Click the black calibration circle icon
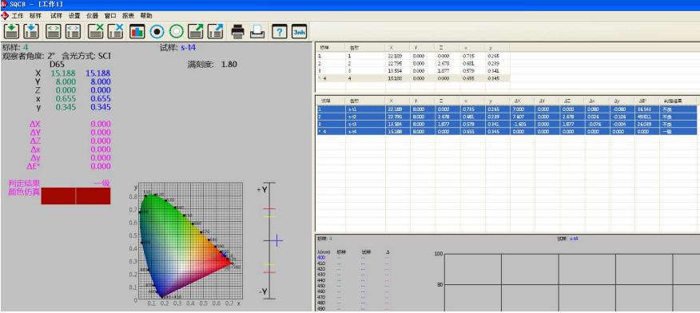Viewport: 700px width, 313px height. pyautogui.click(x=157, y=31)
